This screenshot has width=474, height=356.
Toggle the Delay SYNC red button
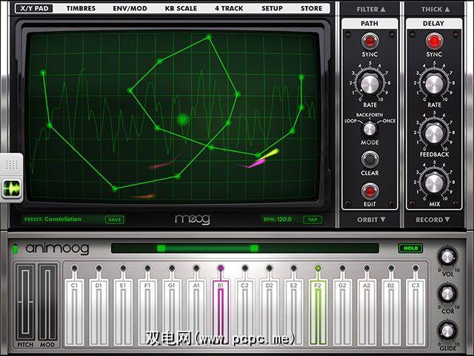[x=433, y=39]
